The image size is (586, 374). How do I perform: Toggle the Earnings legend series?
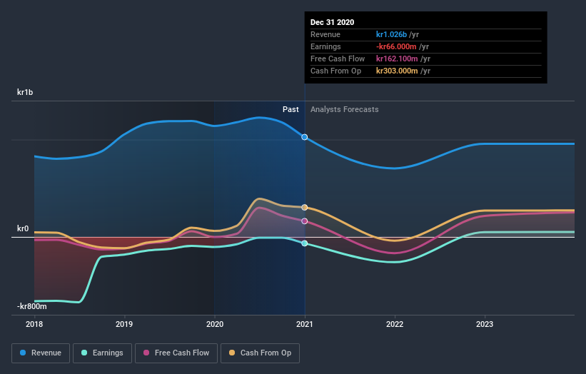102,353
